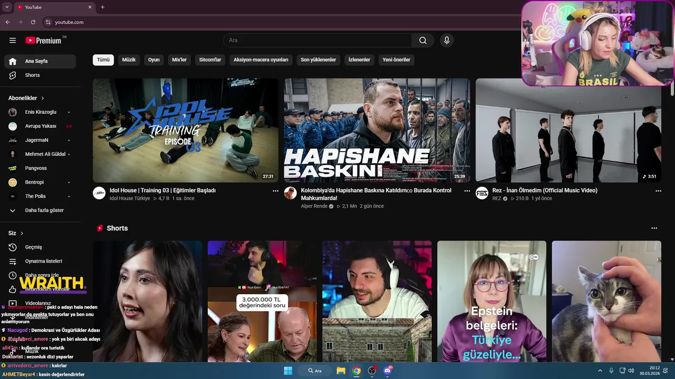Screen dimensions: 675x379
Task: Open Oynatma listeleri playlists
Action: (x=40, y=261)
